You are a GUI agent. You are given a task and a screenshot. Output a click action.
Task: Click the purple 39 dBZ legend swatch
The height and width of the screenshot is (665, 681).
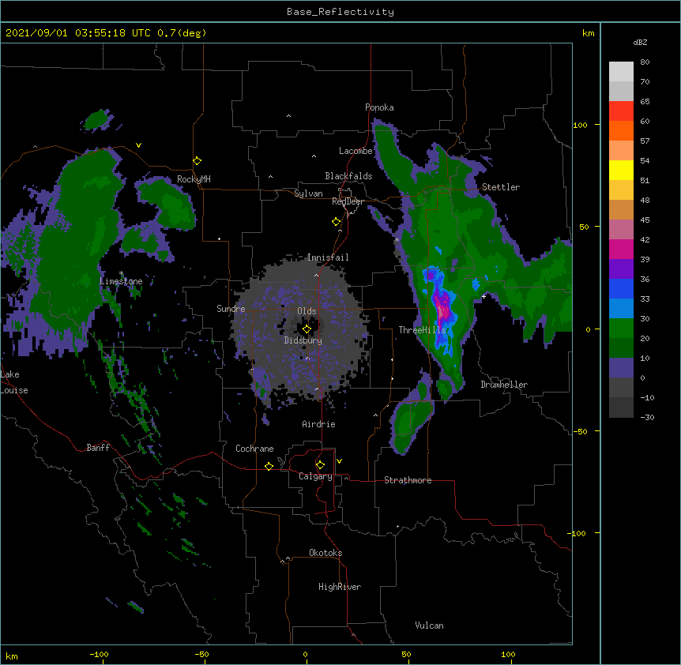point(621,269)
